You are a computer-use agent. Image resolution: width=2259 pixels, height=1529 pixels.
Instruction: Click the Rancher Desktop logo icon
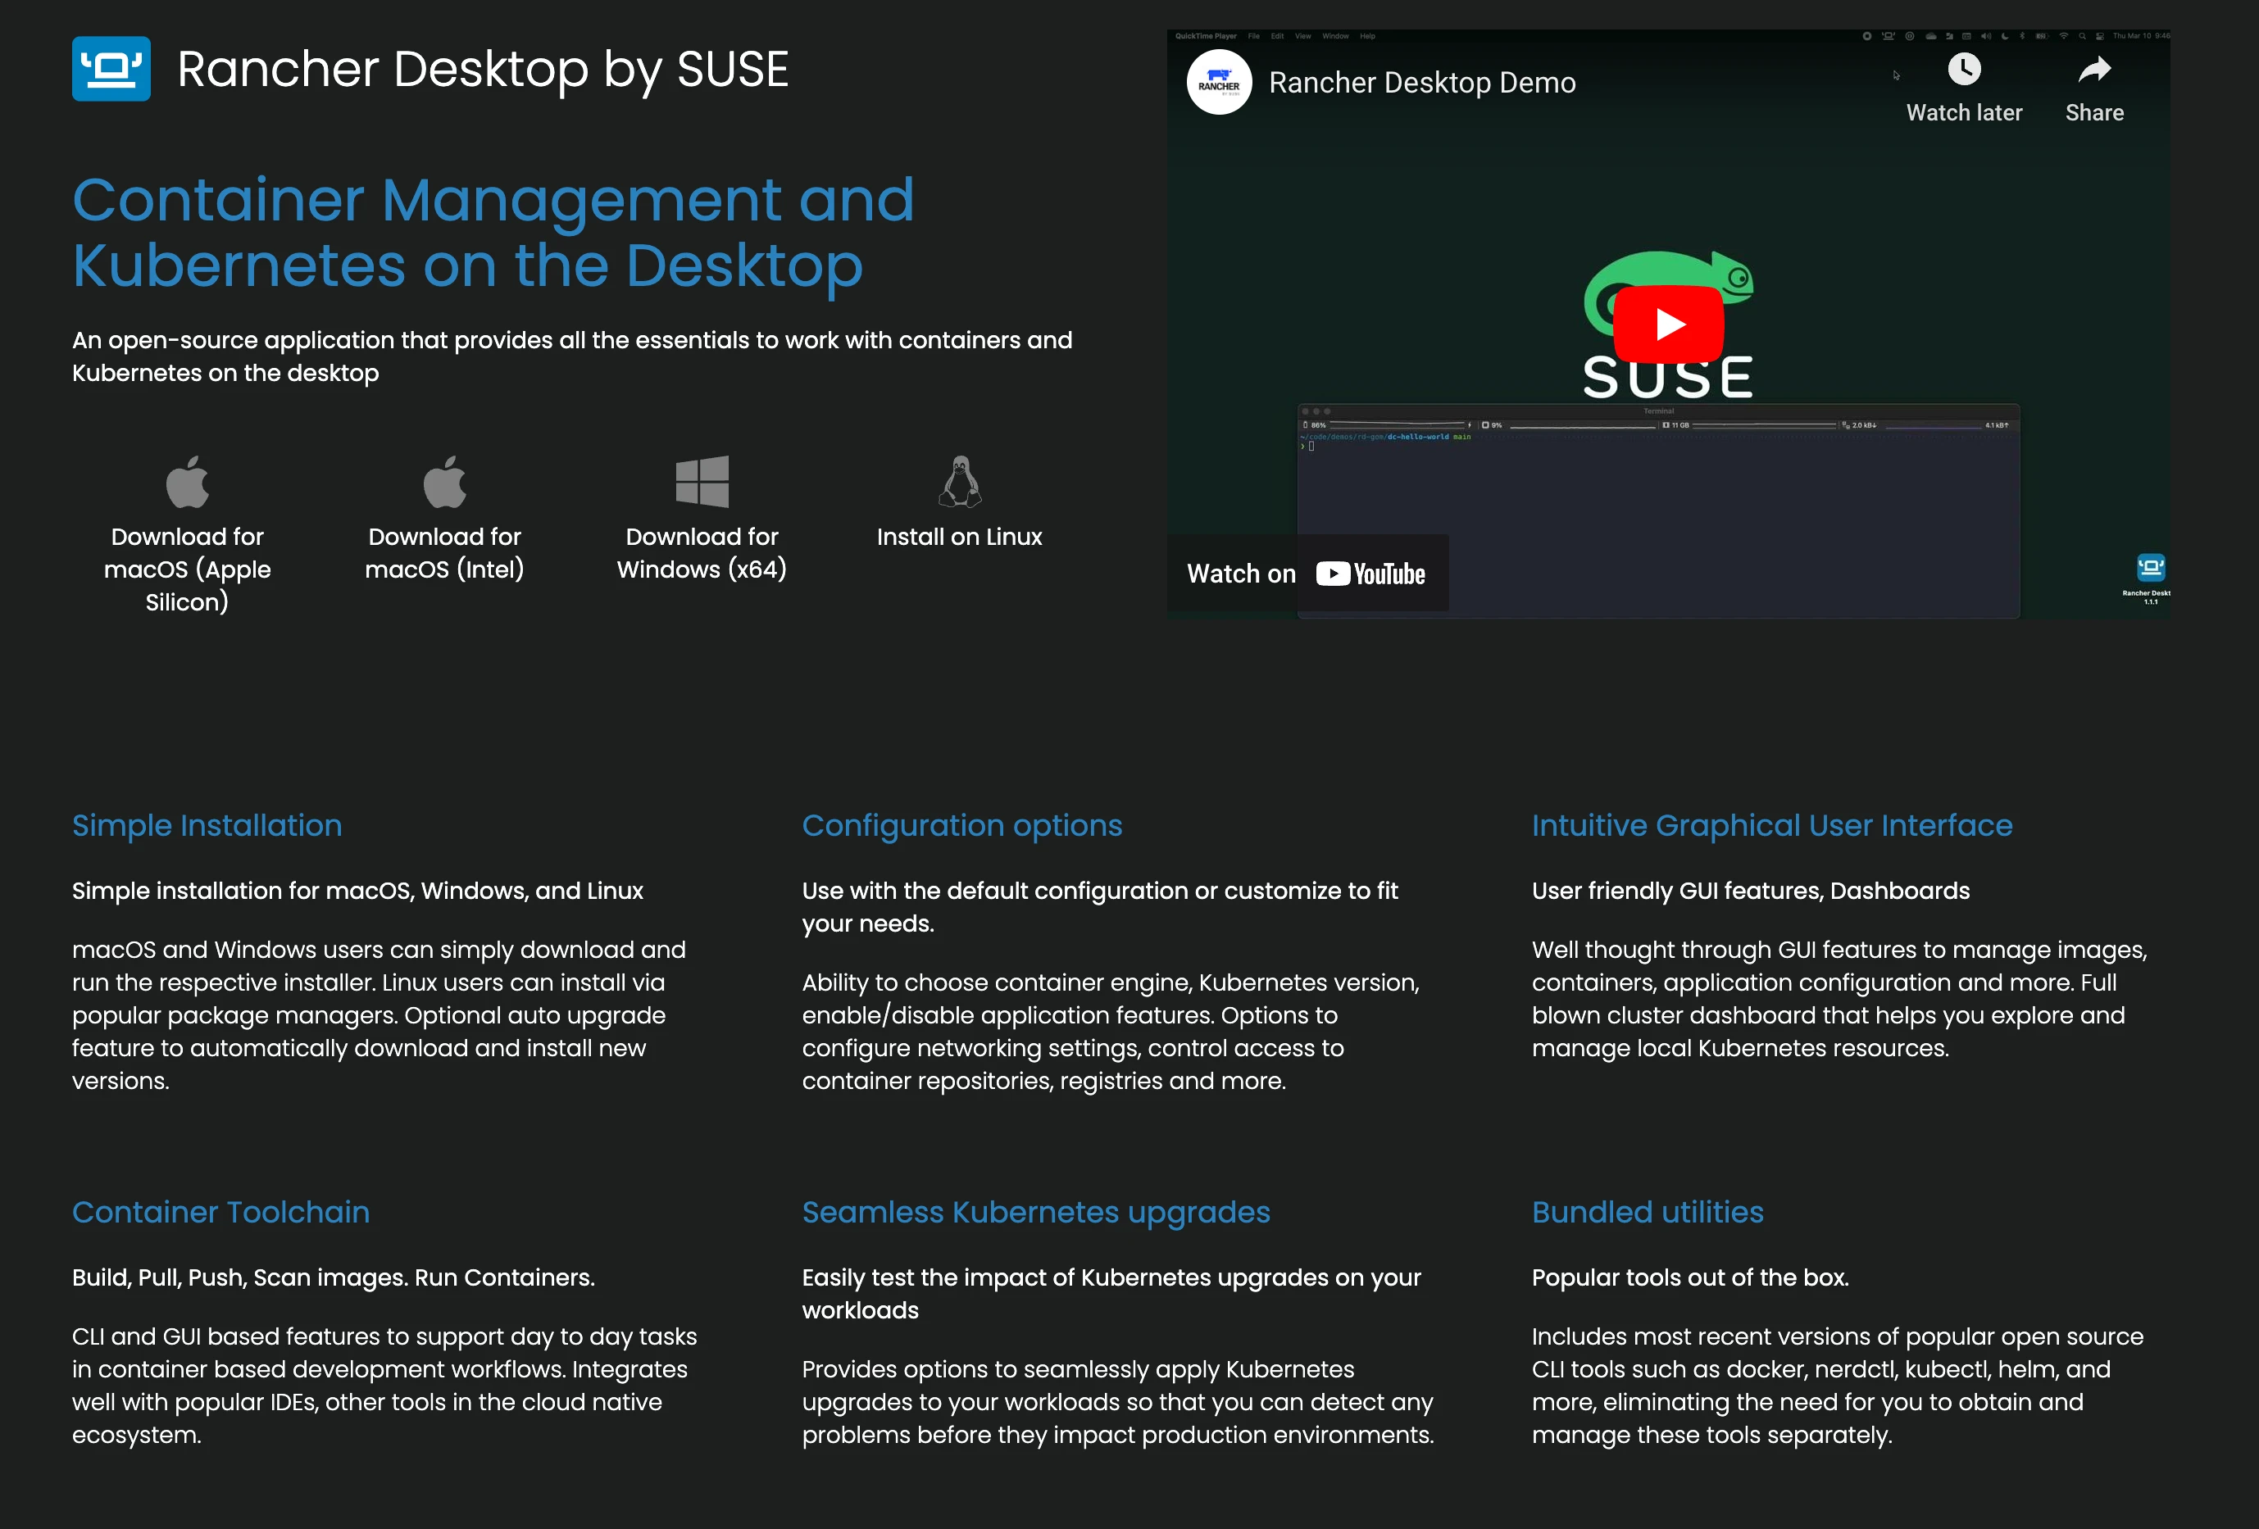[x=111, y=69]
